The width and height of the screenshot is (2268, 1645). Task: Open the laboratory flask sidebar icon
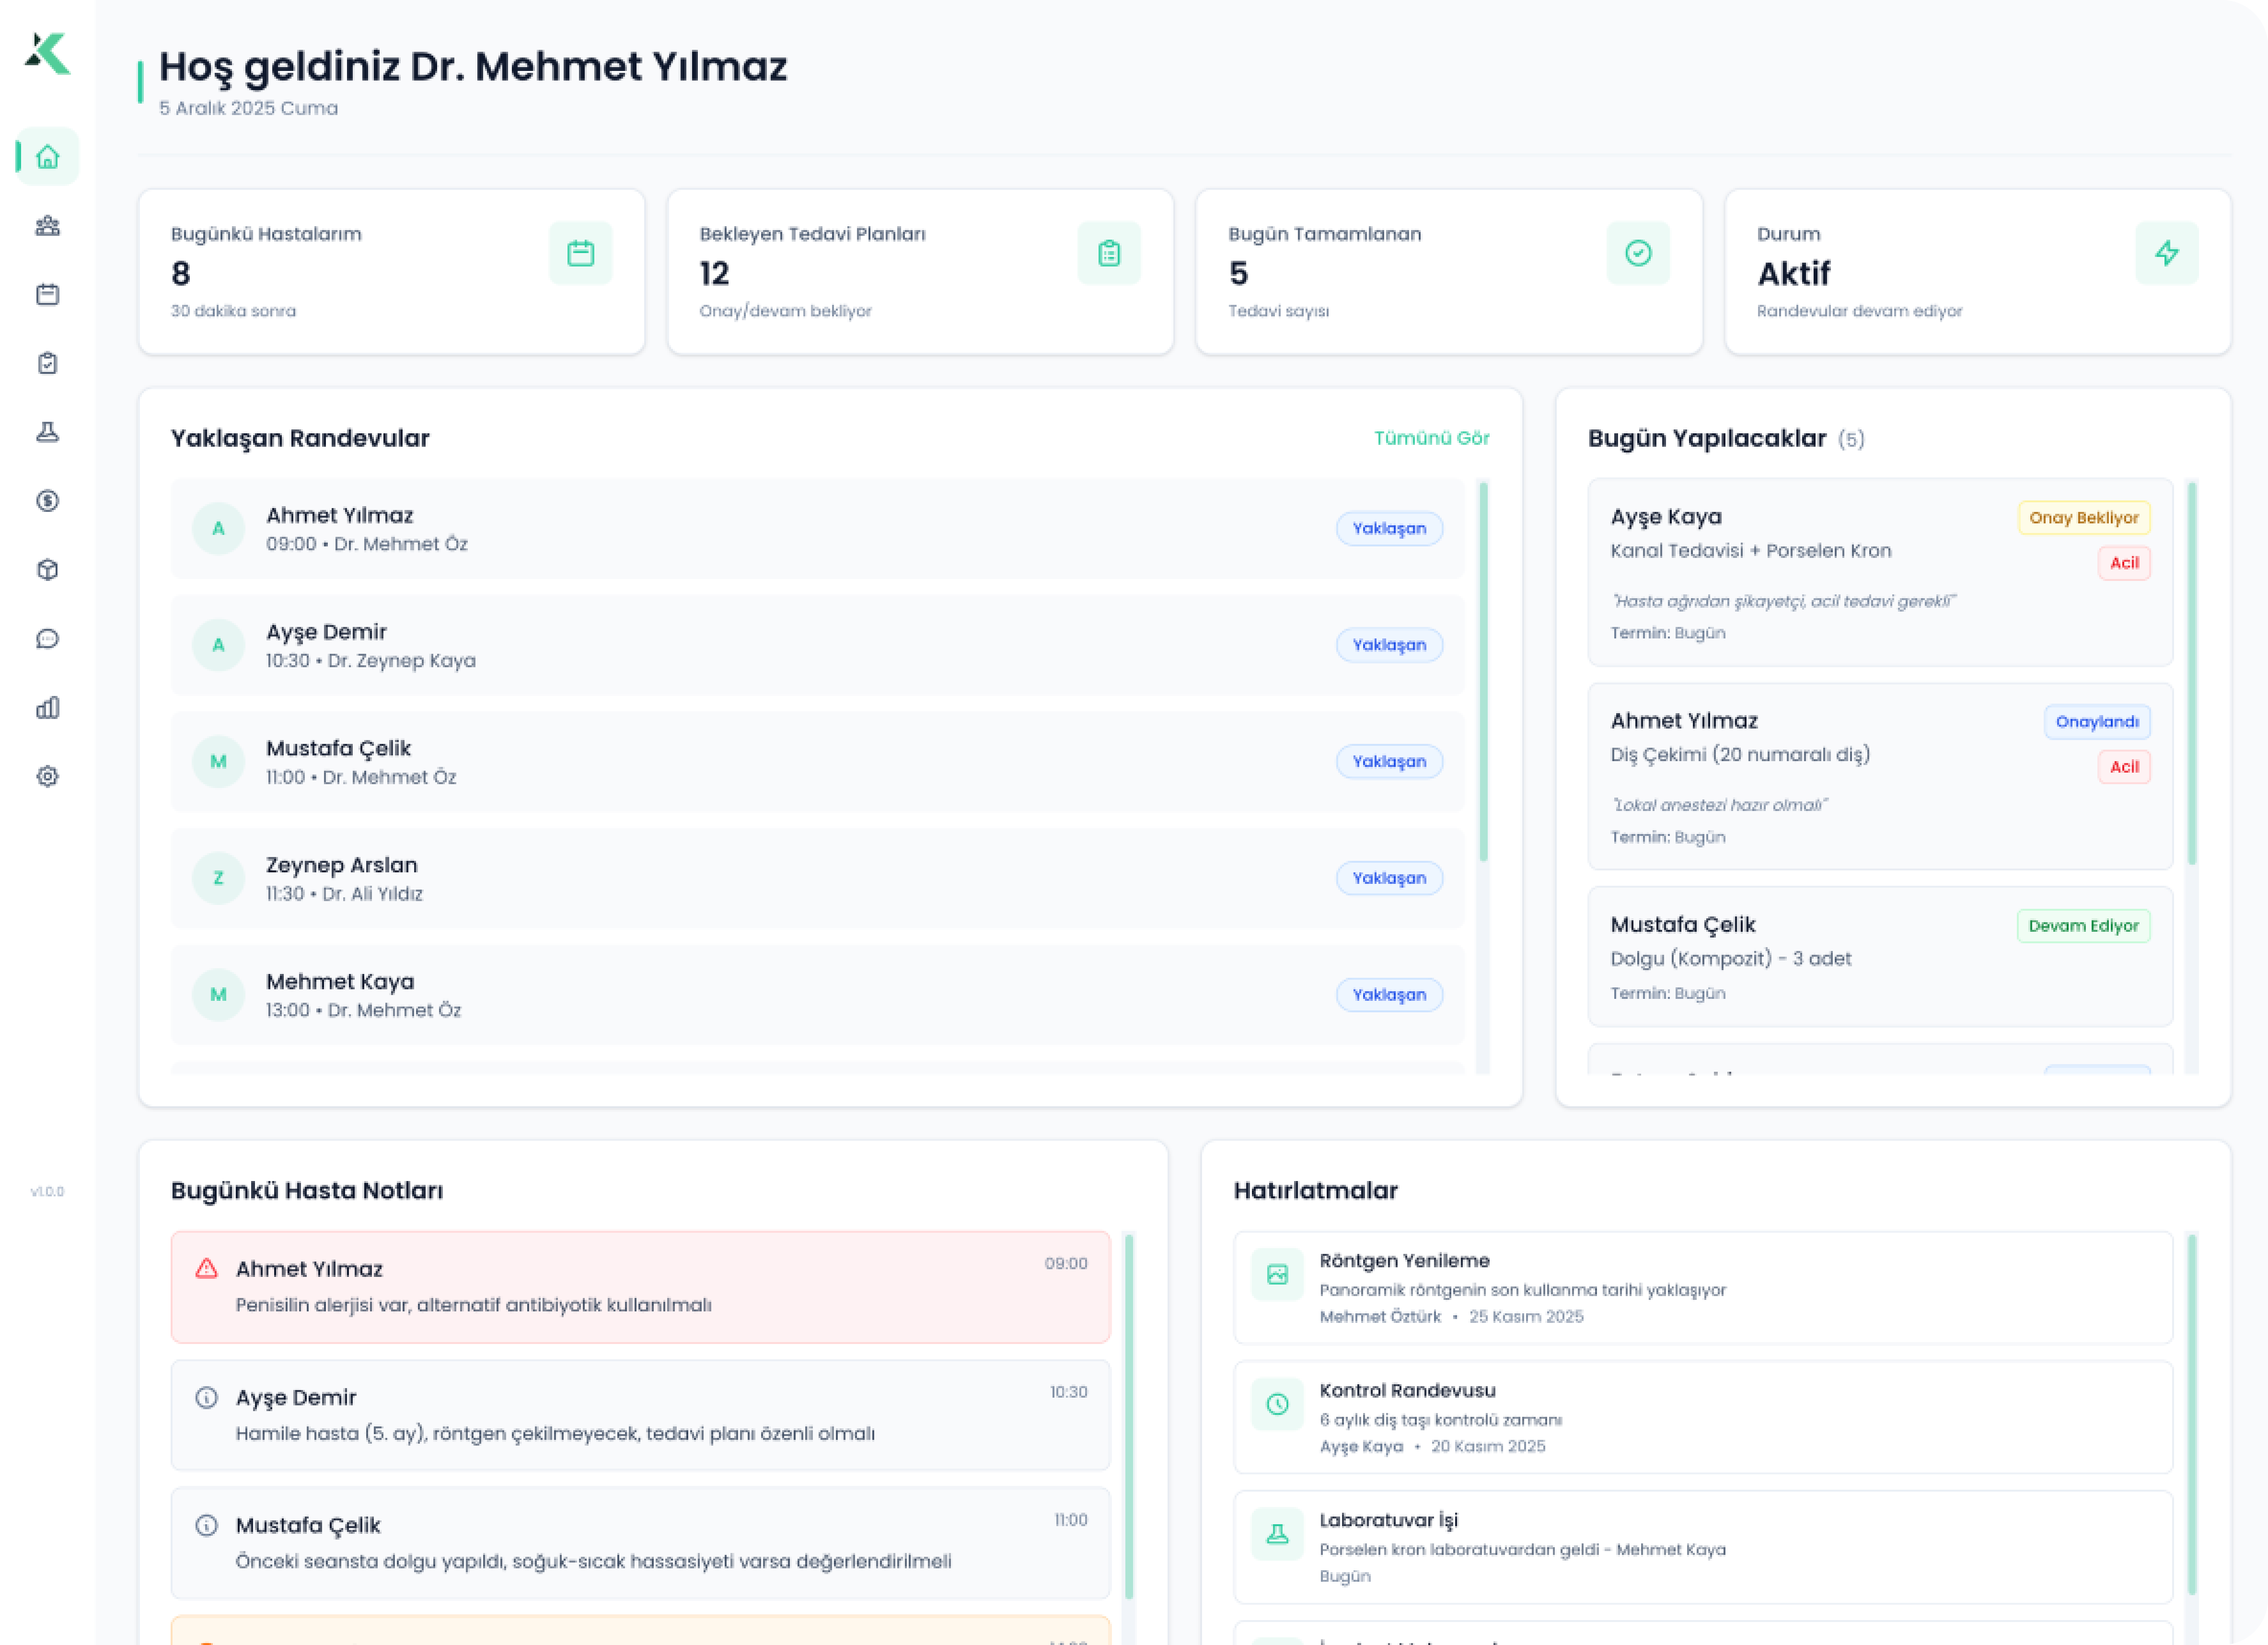click(47, 432)
